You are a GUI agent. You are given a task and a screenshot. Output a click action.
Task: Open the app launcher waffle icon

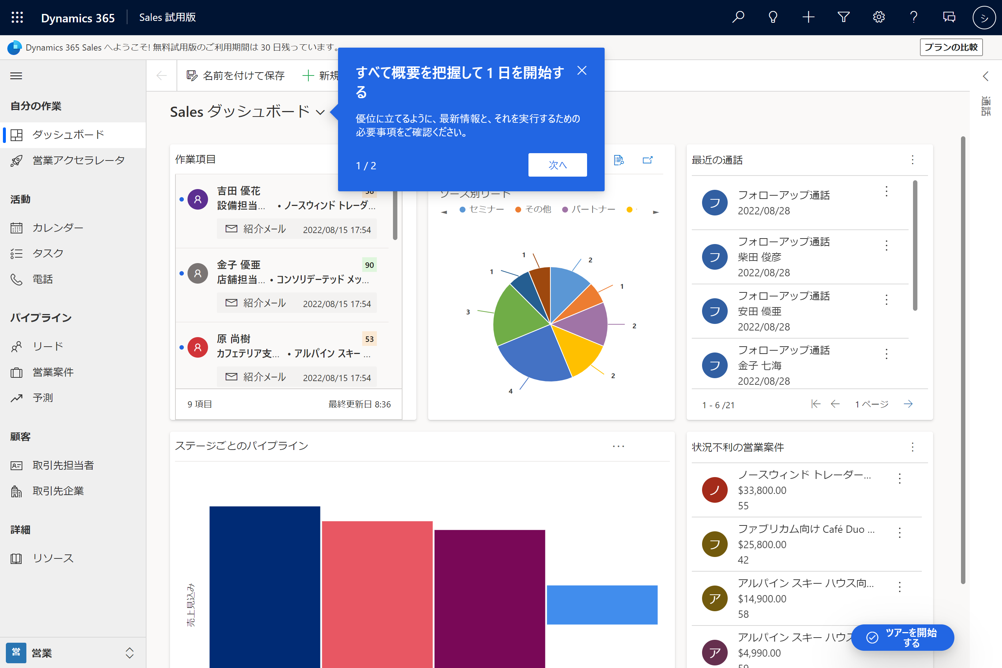tap(17, 18)
